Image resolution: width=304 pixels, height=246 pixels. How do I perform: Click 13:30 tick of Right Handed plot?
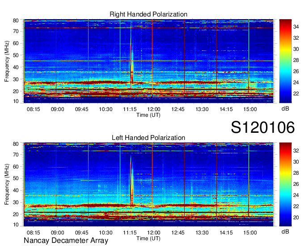[202, 109]
